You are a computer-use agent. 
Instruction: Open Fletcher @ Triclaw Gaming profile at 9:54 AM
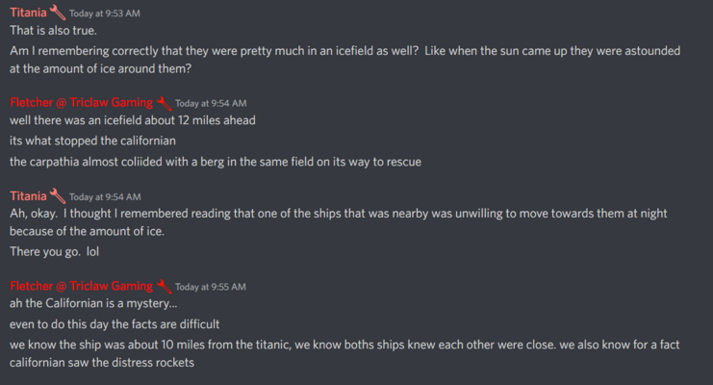coord(82,102)
